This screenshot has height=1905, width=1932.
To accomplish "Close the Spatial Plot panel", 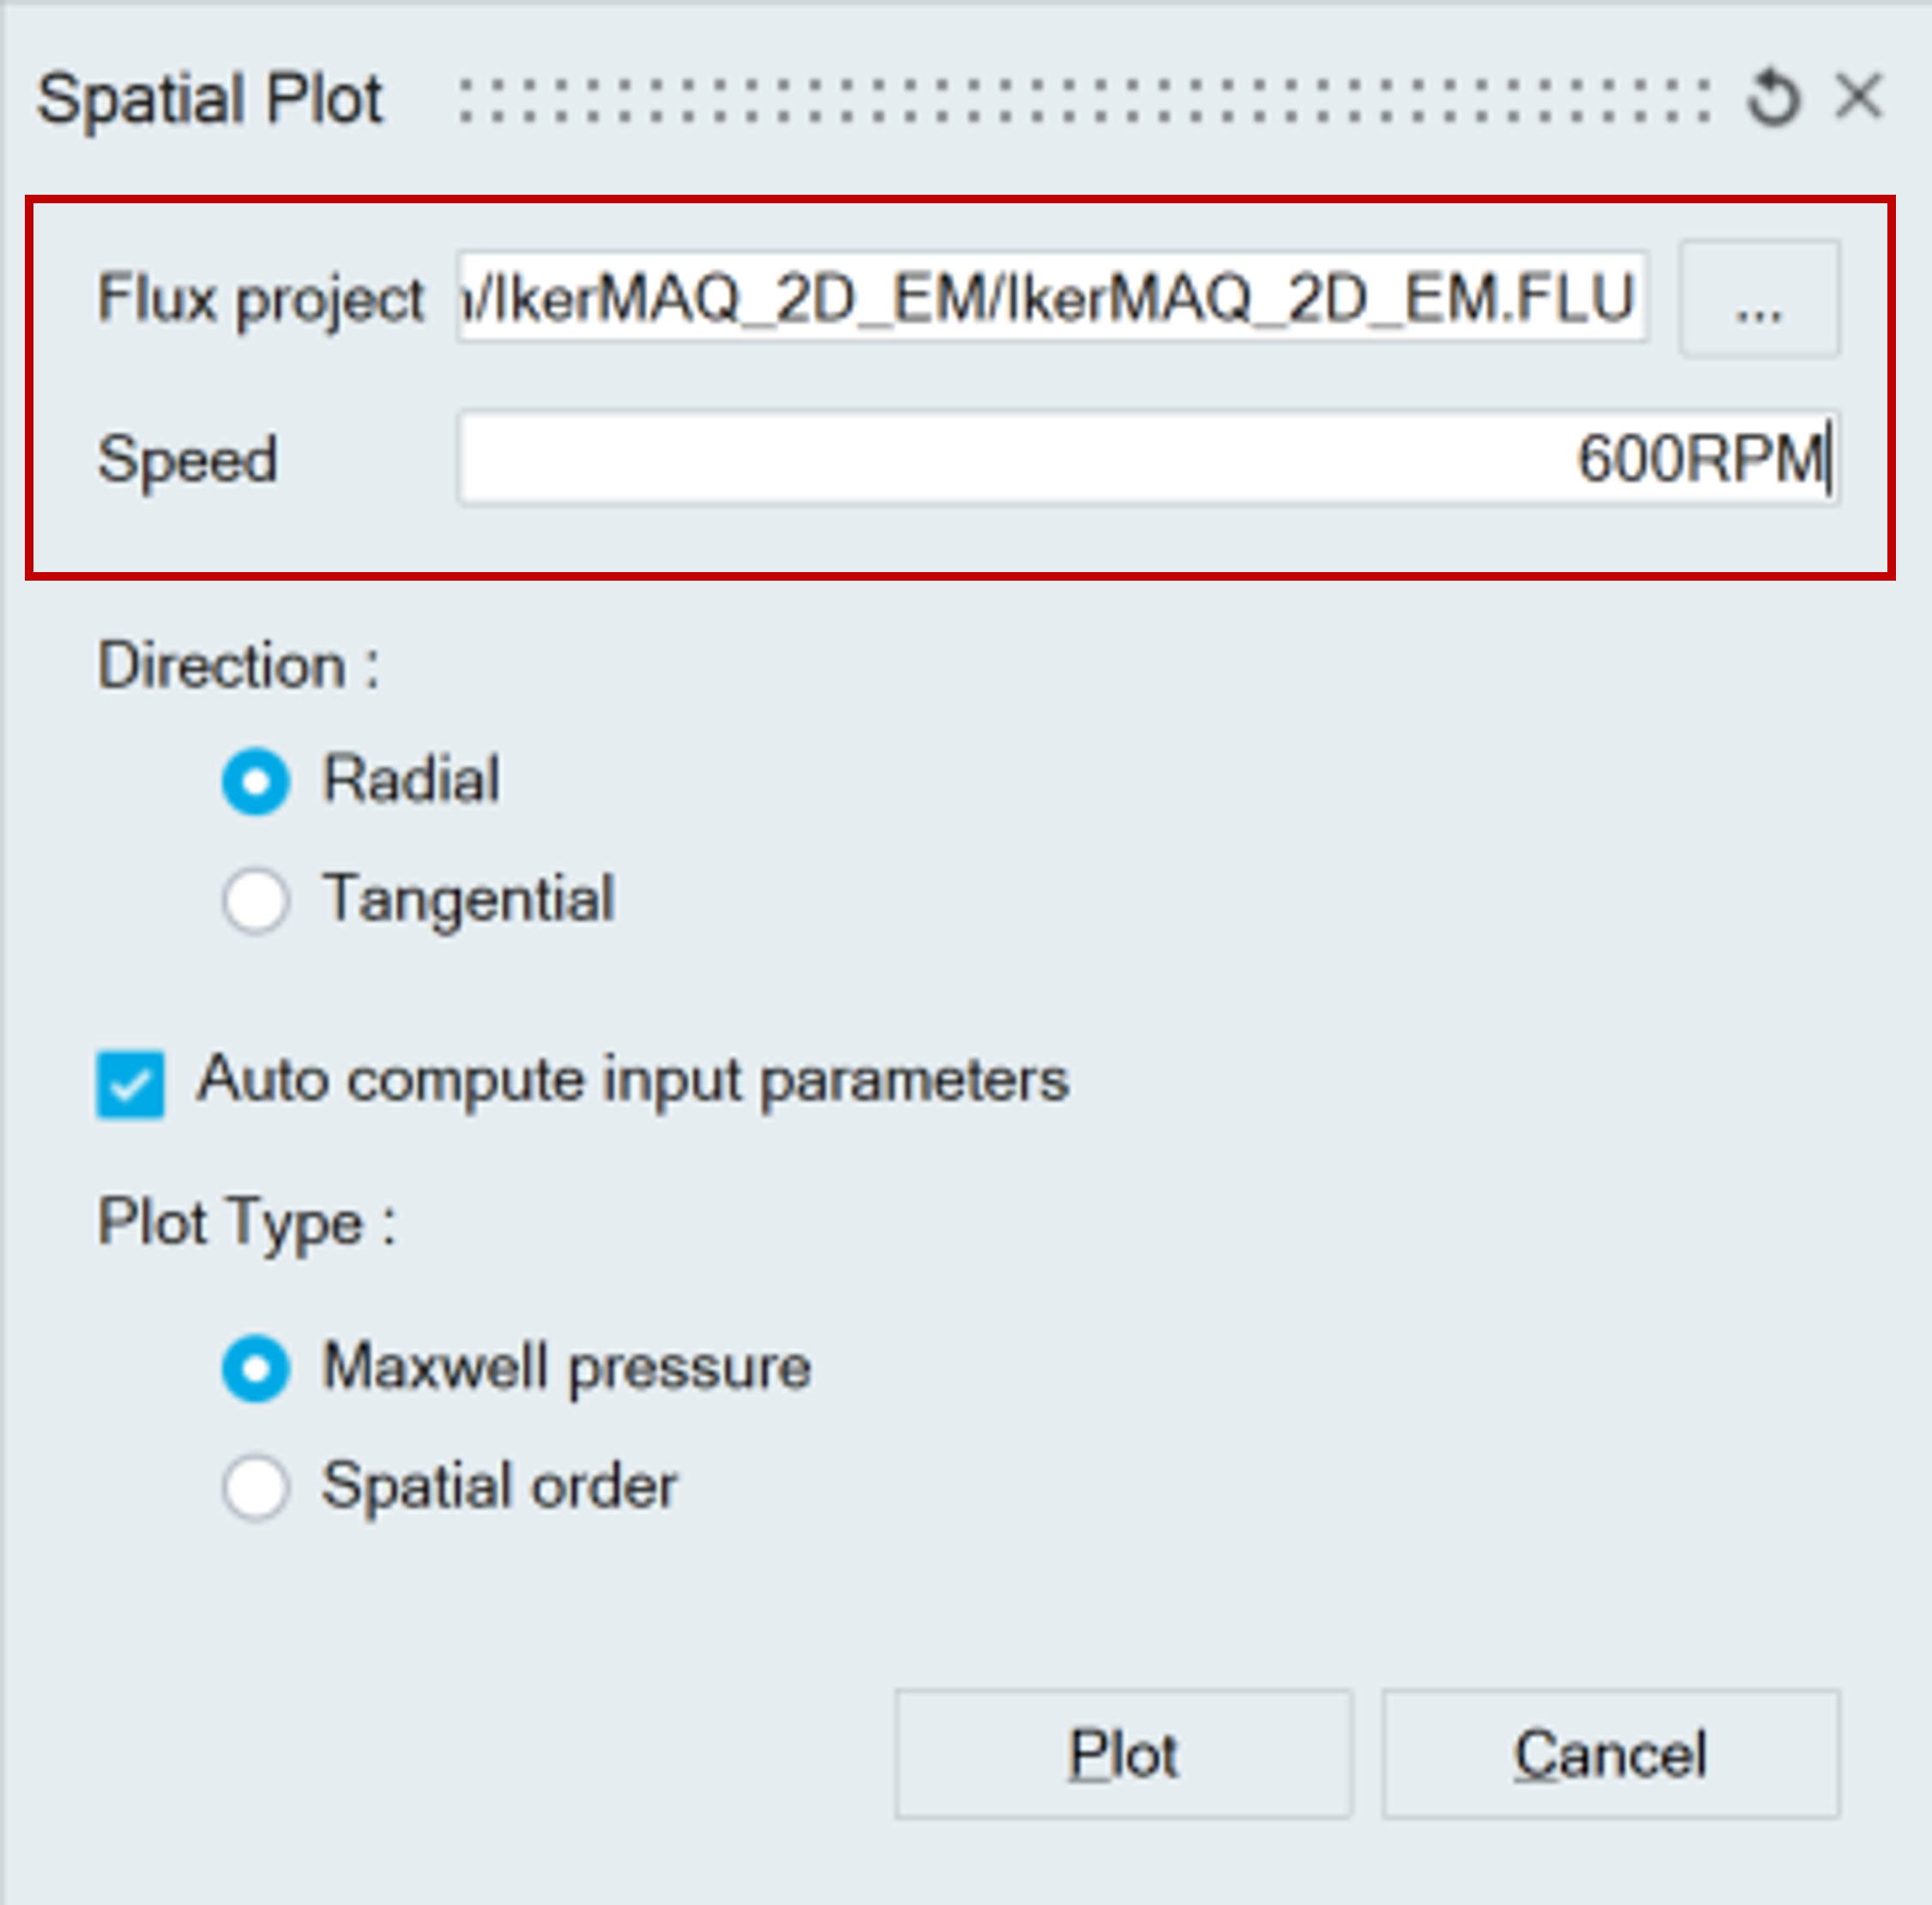I will [1859, 97].
